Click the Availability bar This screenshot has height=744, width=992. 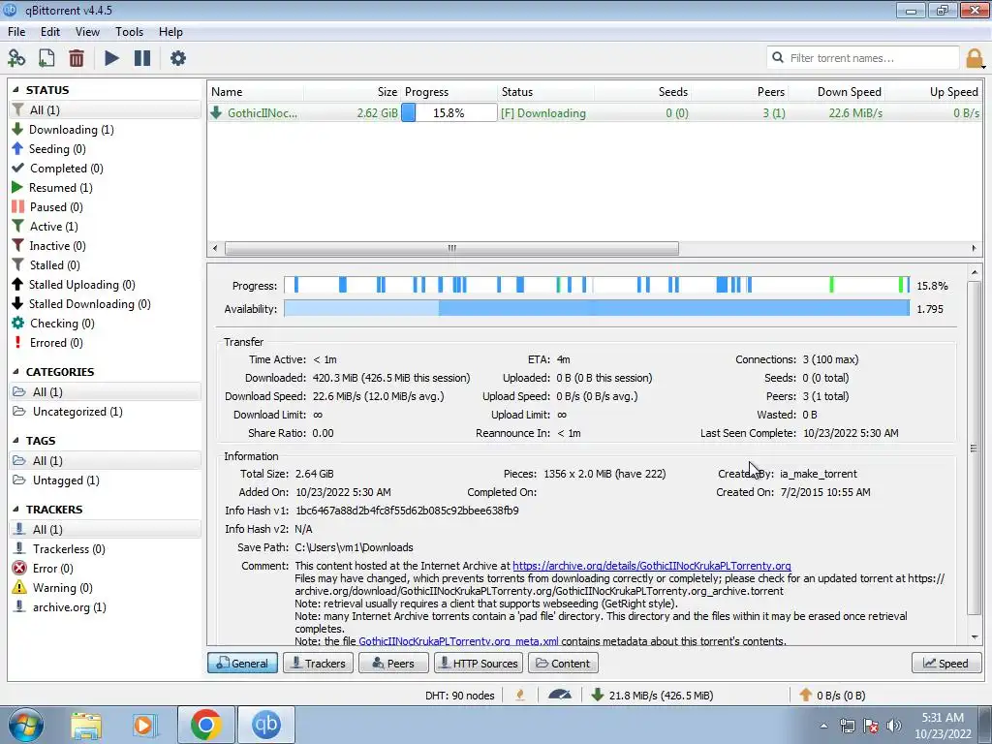(597, 309)
